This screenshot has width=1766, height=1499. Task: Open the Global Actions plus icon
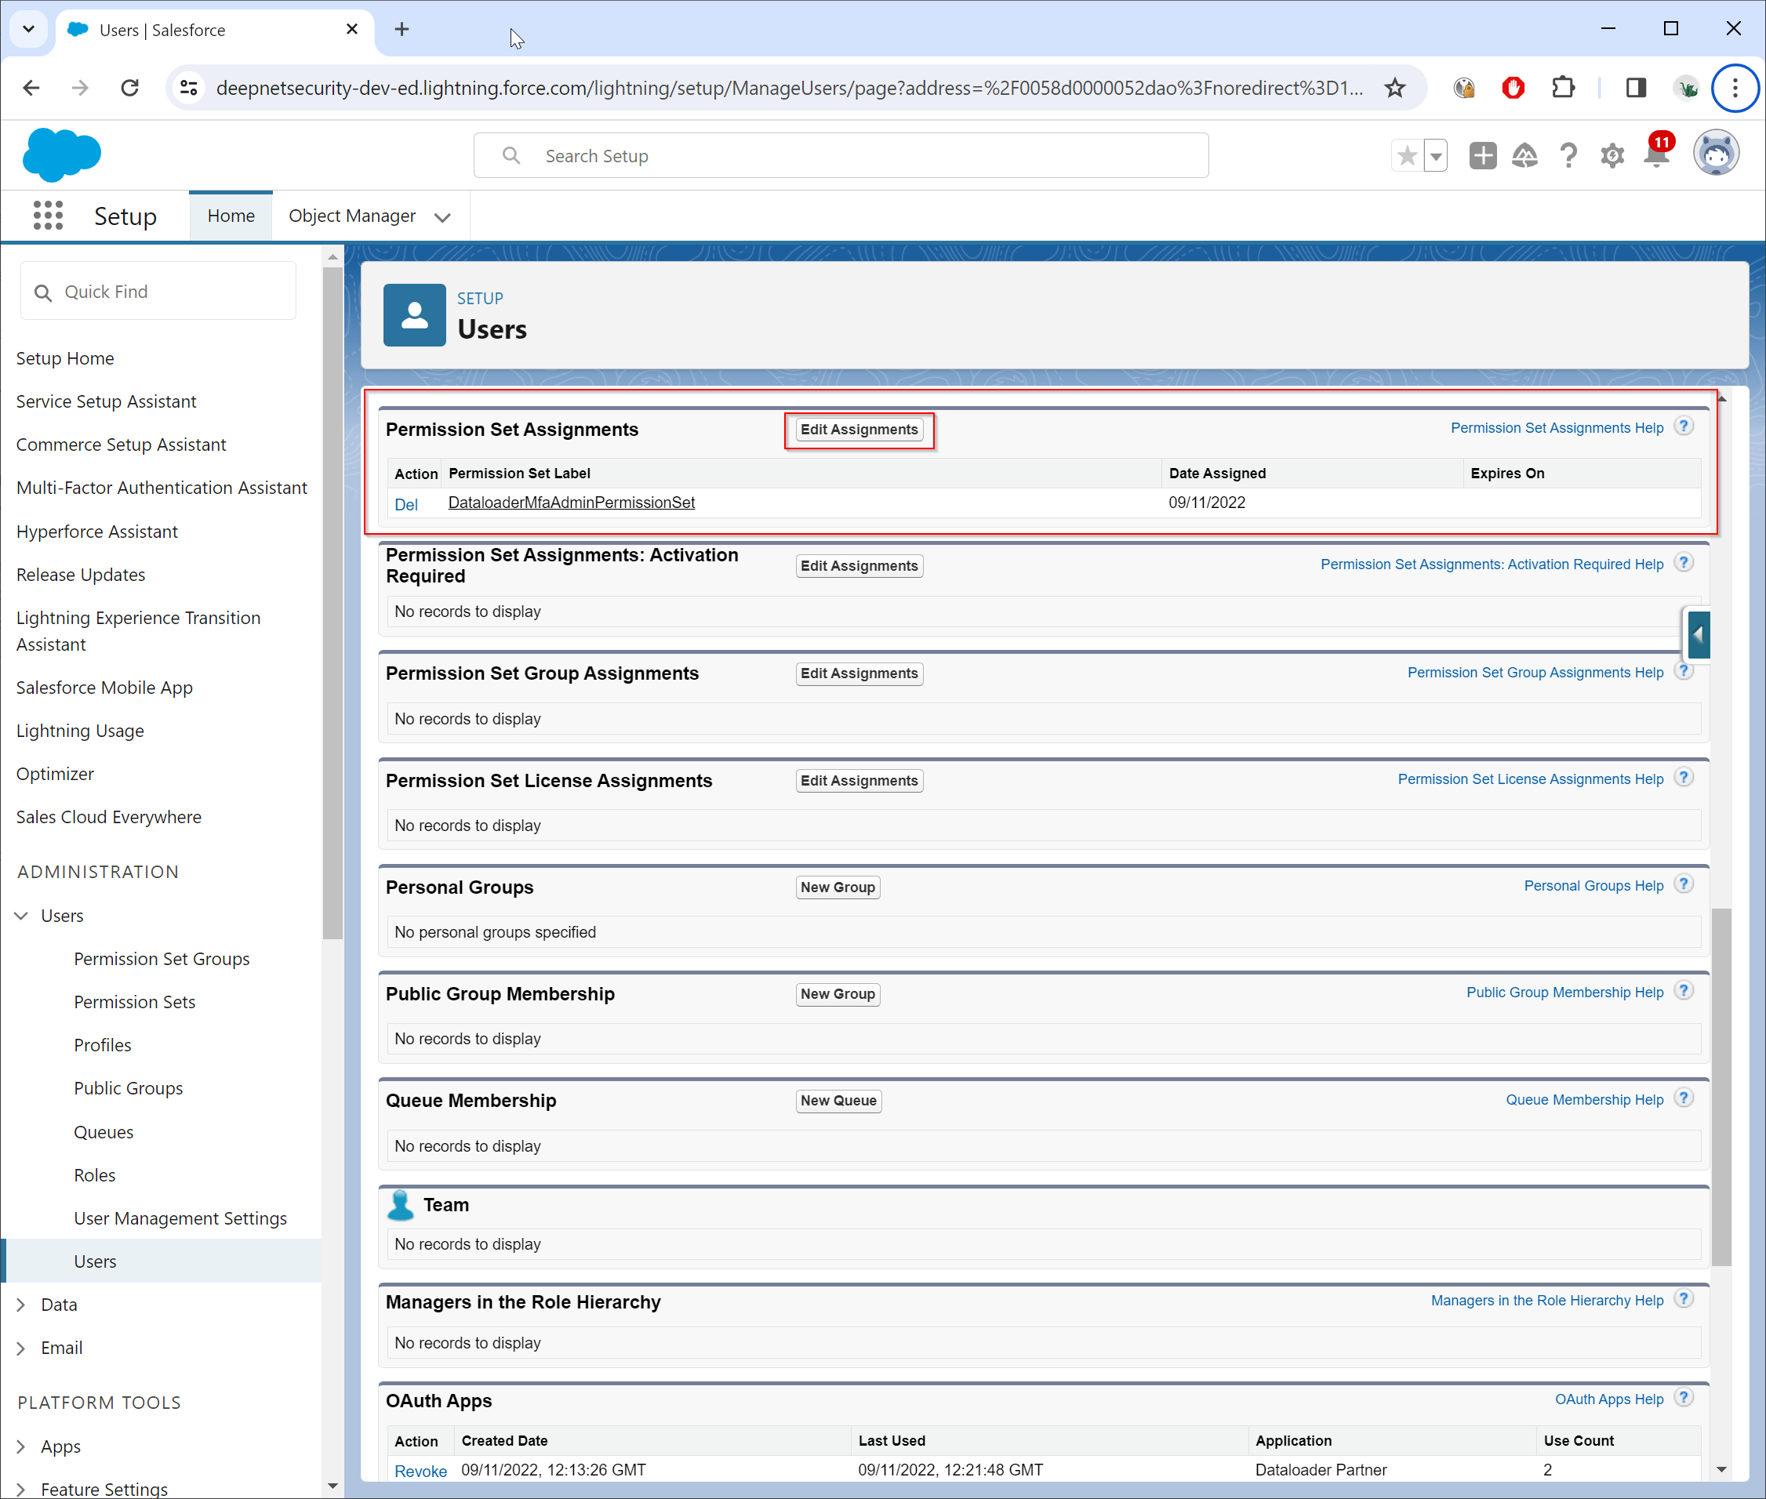point(1482,155)
